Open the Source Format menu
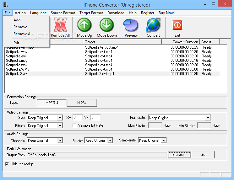This screenshot has width=234, height=180. [x=63, y=13]
